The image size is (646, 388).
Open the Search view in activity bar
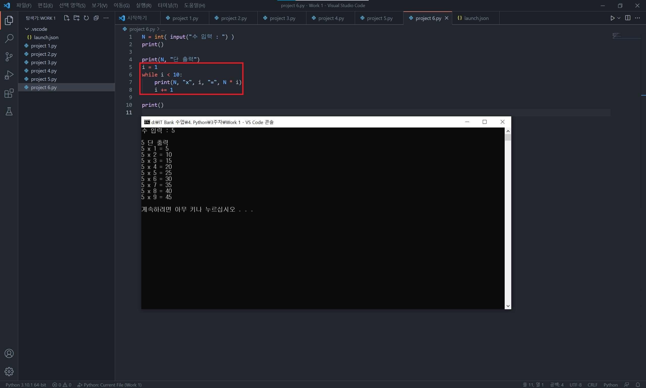click(9, 38)
